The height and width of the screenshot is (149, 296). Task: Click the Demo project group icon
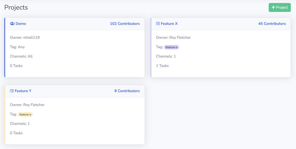(x=12, y=24)
